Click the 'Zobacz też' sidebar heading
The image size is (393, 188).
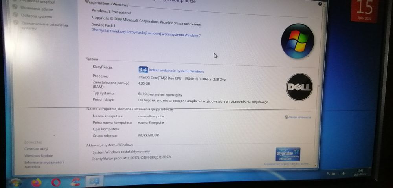(33, 142)
